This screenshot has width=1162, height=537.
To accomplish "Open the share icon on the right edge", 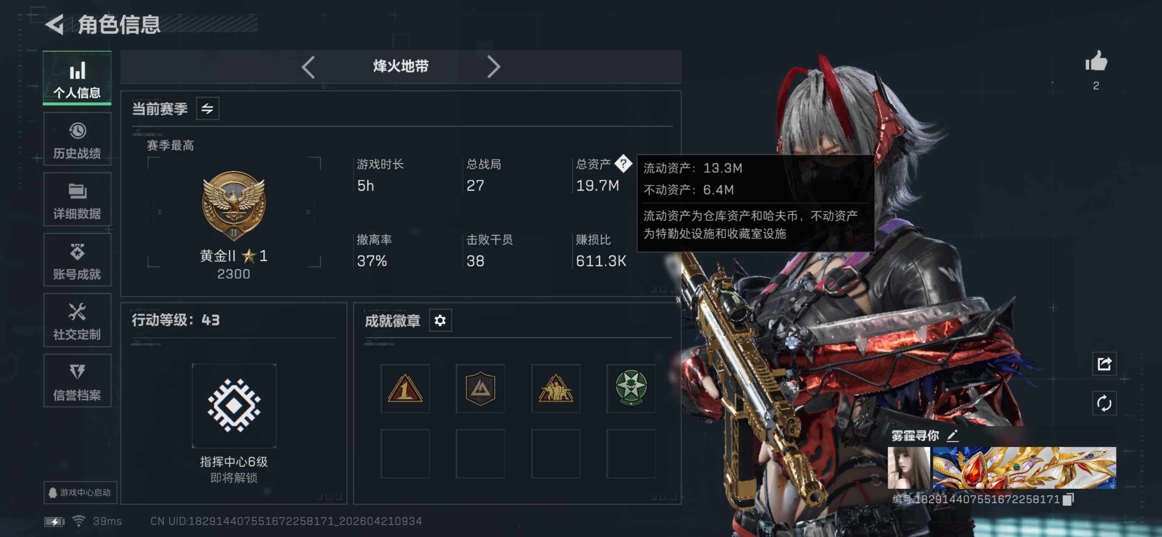I will pyautogui.click(x=1104, y=363).
